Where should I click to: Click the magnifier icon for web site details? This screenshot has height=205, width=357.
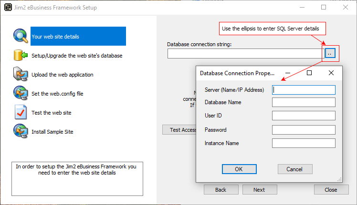(x=21, y=36)
